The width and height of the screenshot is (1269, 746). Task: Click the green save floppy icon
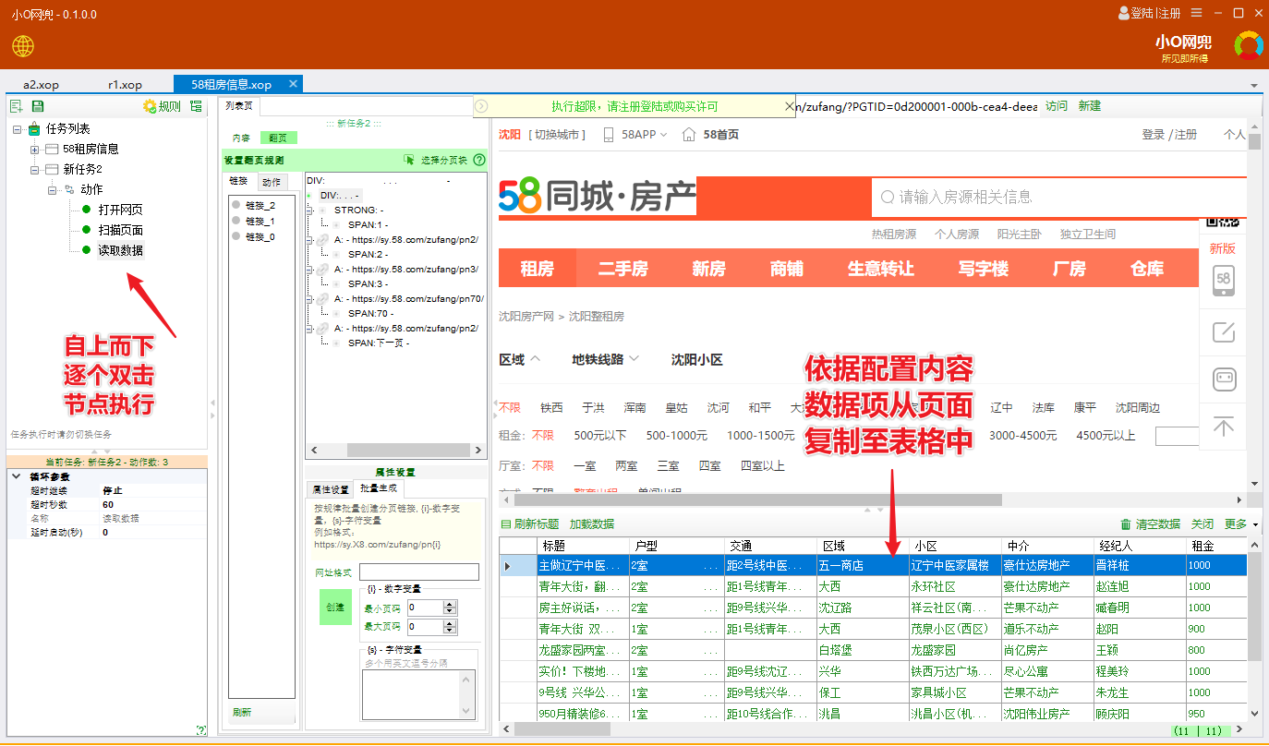[38, 106]
